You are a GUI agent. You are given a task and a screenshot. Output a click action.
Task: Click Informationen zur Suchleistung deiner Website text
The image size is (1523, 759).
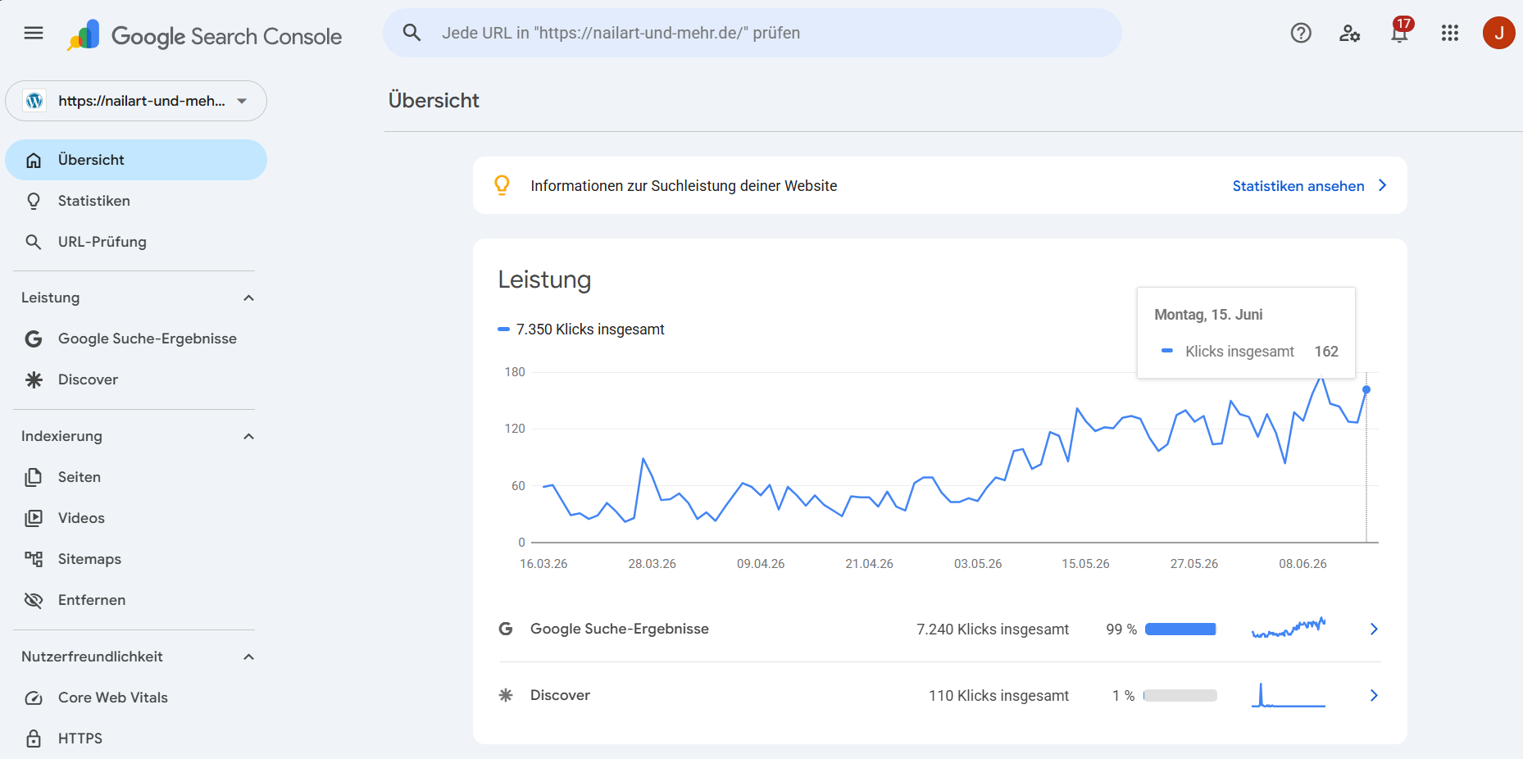pos(684,186)
